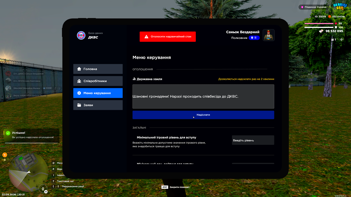Click the Текстовий чат key hint
Viewport: 351px width, 197px height.
pos(63,181)
